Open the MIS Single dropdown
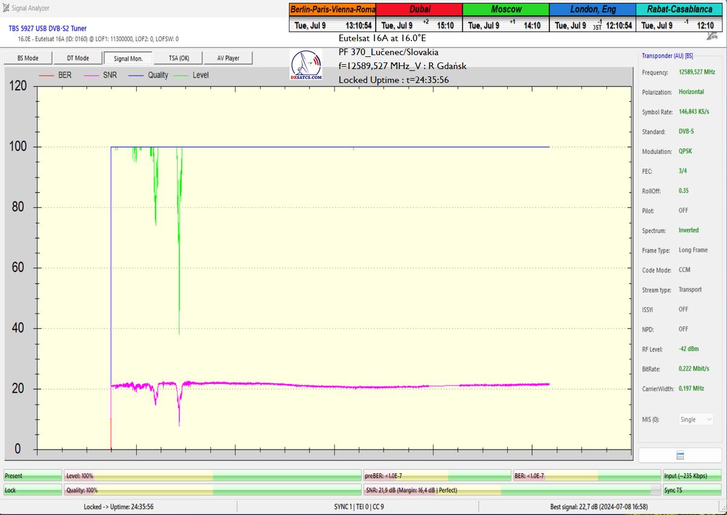Screen dimensions: 727x515 coord(695,419)
